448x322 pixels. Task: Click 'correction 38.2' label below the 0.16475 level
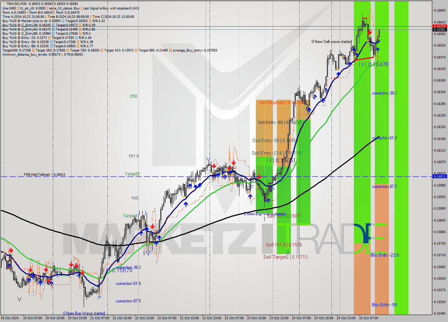pos(385,93)
